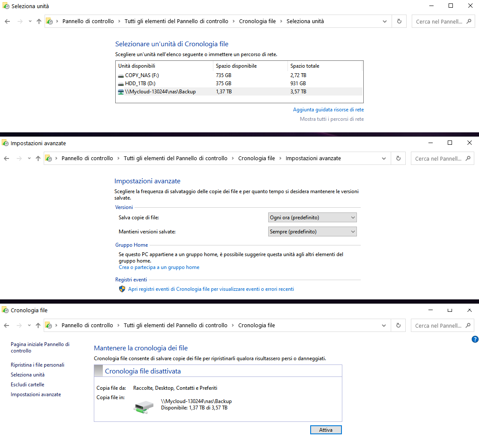Click the shield icon next to event logs link
The width and height of the screenshot is (479, 448).
[122, 289]
